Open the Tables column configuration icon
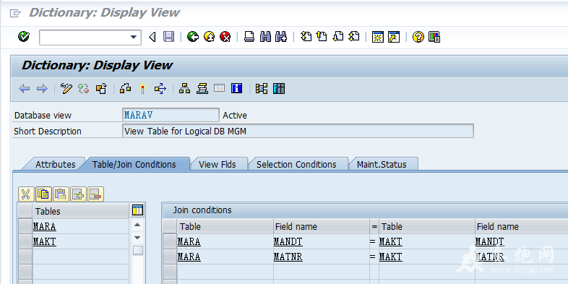 (x=137, y=210)
